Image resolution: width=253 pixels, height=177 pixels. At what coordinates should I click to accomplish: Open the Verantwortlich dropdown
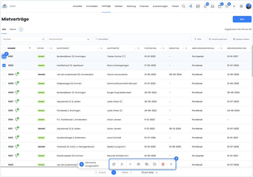[69, 39]
